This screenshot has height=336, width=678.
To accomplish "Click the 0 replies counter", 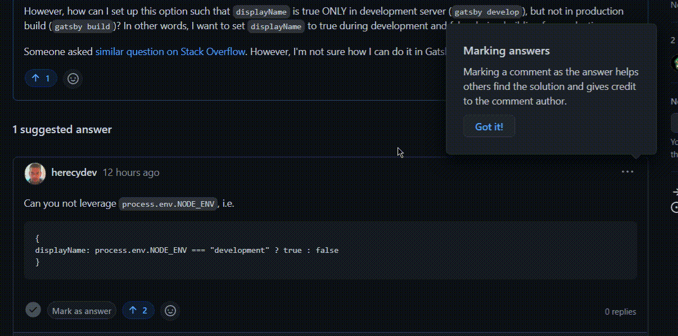I will point(620,311).
